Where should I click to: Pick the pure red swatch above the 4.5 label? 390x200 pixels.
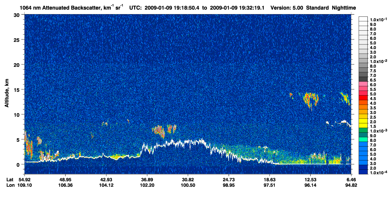pyautogui.click(x=363, y=98)
